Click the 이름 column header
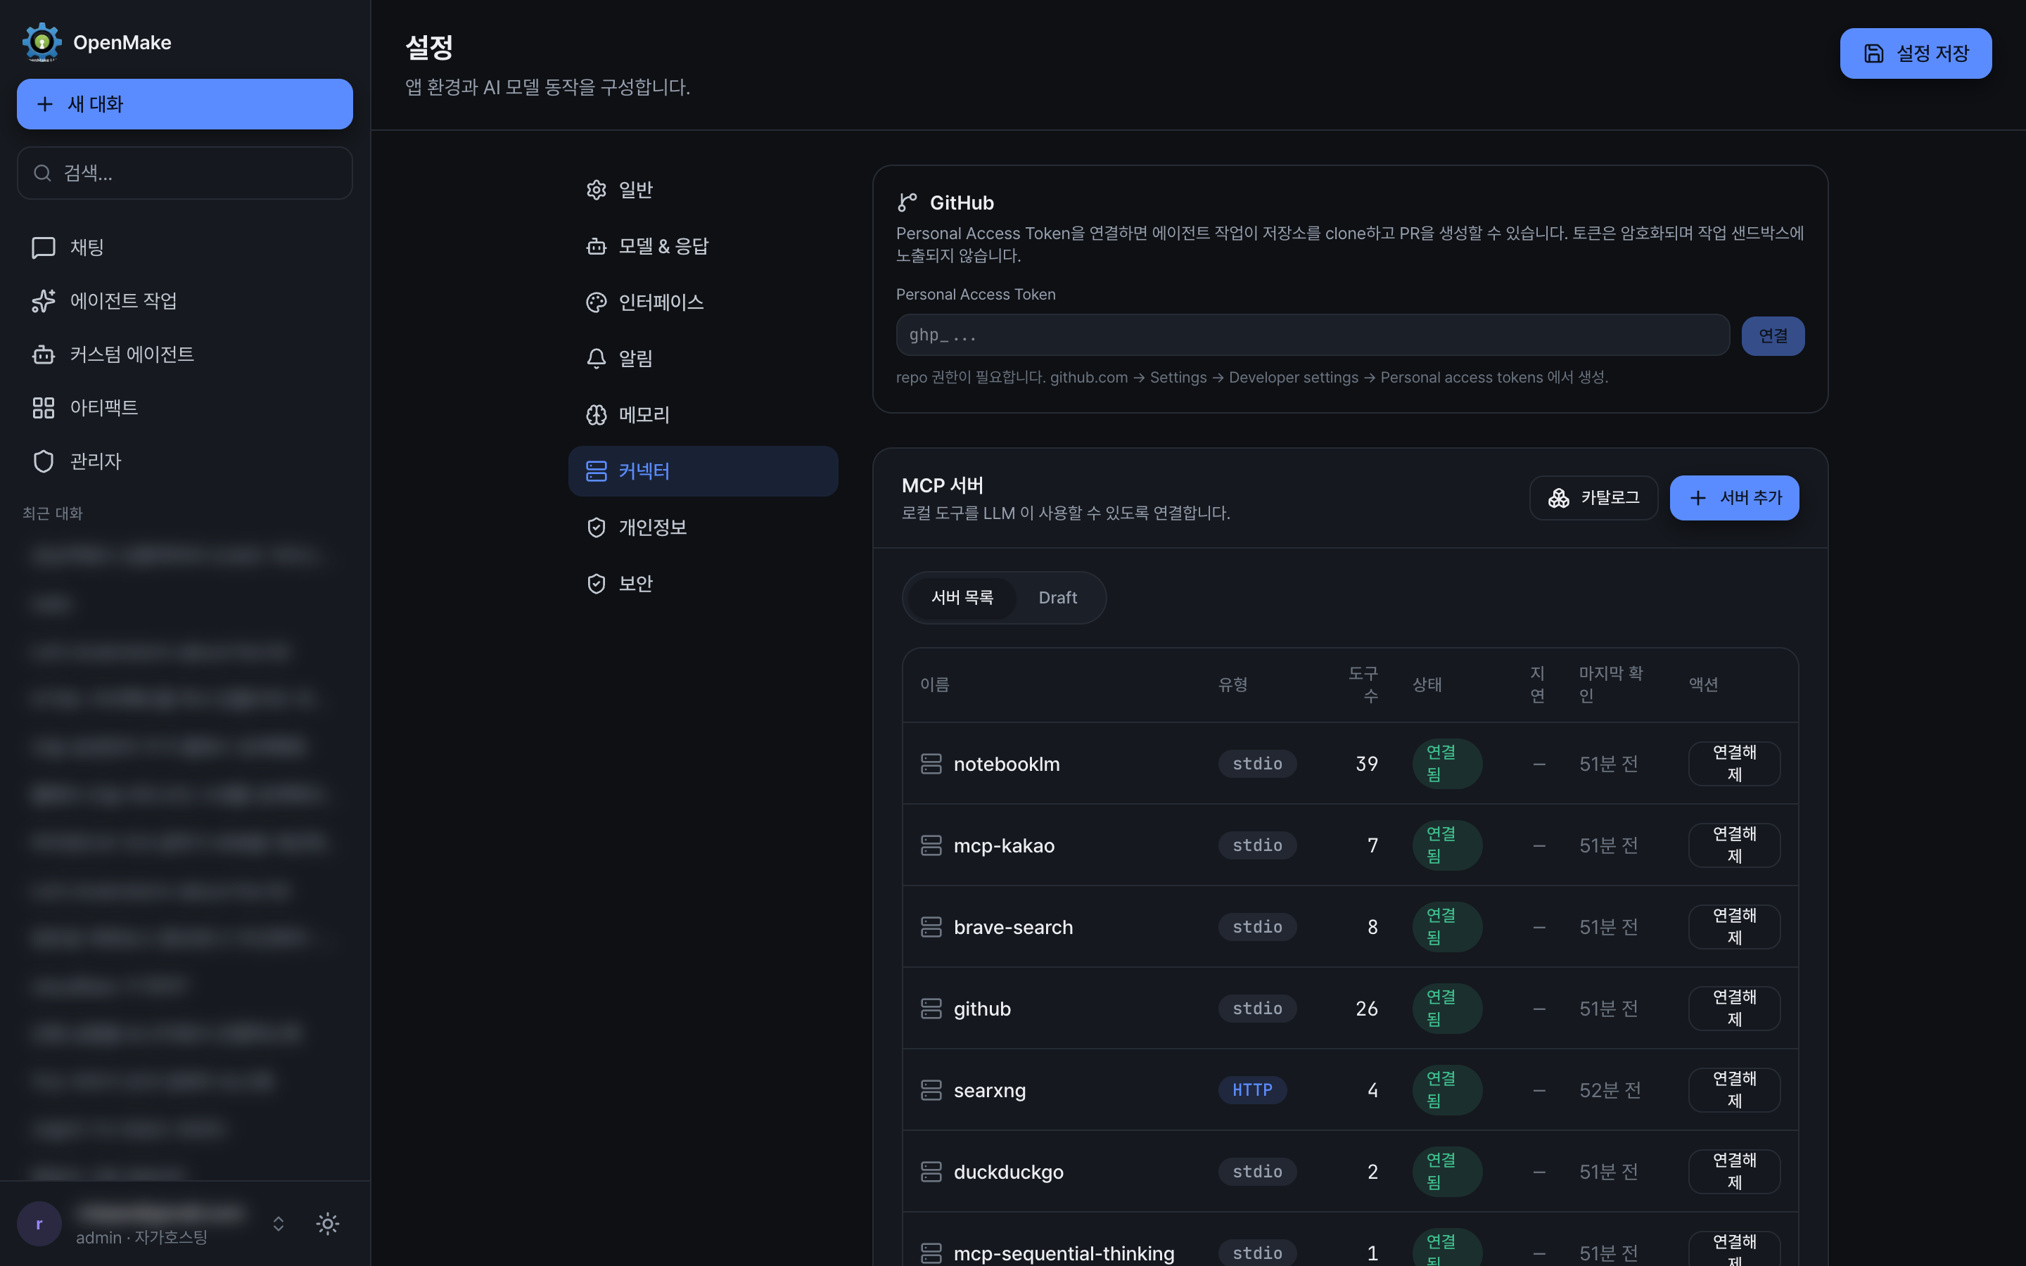Image resolution: width=2026 pixels, height=1266 pixels. pyautogui.click(x=934, y=684)
